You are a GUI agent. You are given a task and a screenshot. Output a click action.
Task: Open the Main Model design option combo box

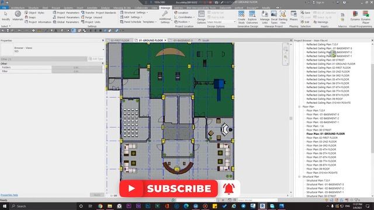click(221, 22)
